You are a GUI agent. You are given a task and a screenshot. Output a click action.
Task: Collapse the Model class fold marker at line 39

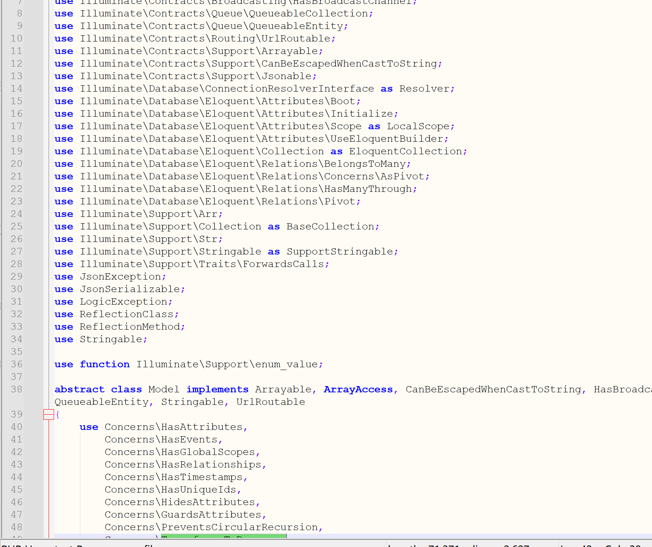click(49, 414)
